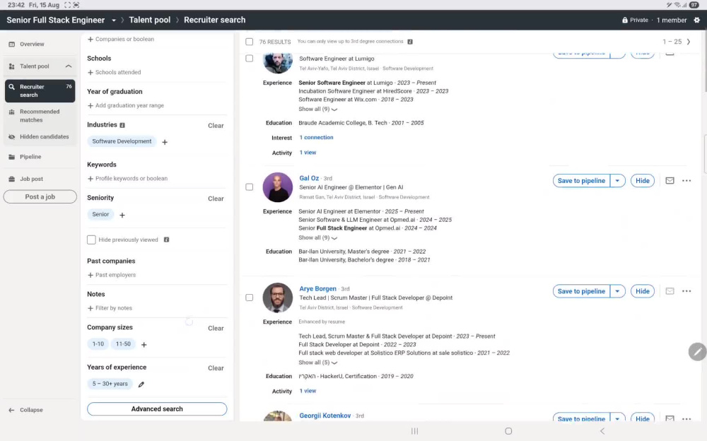Open 1 connection link

pos(316,138)
